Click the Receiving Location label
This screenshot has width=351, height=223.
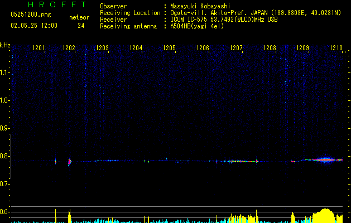pos(130,13)
